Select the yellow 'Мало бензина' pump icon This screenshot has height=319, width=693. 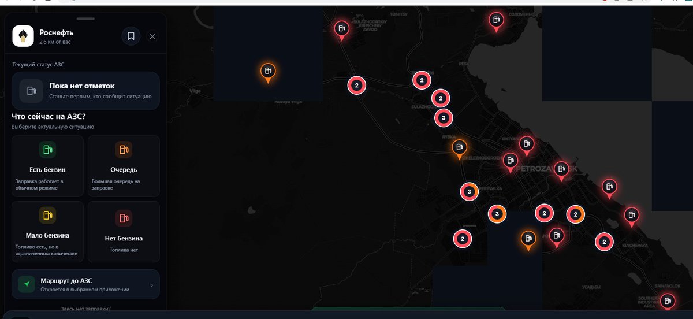47,216
